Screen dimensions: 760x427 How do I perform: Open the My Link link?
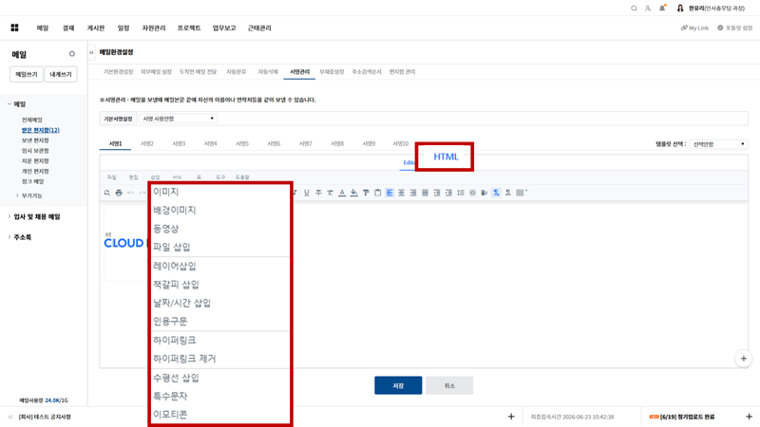click(x=694, y=28)
